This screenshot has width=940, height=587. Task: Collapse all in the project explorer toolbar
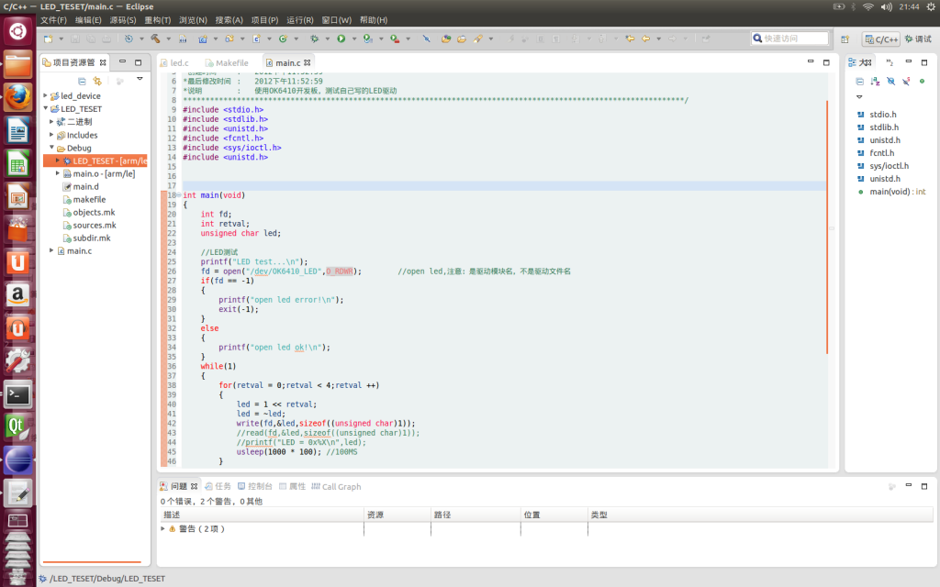(x=82, y=81)
